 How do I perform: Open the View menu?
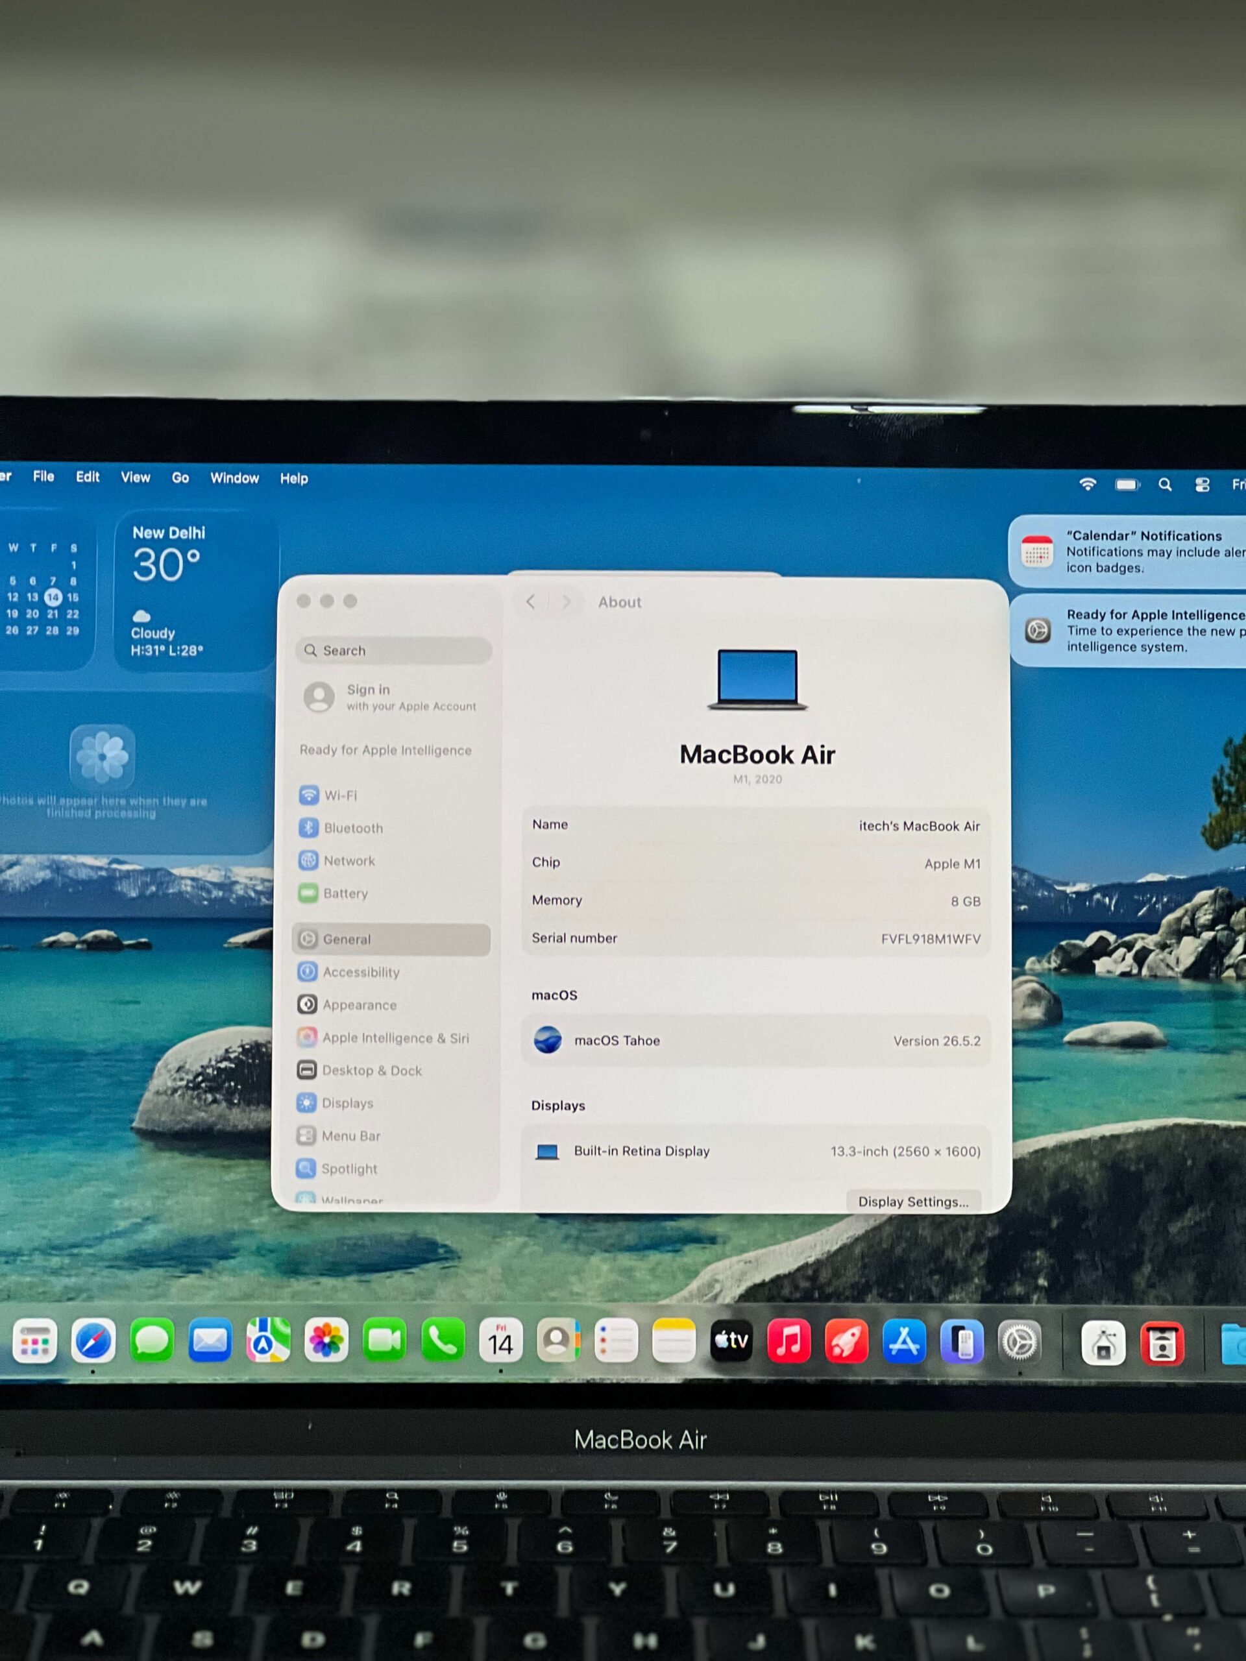(136, 478)
